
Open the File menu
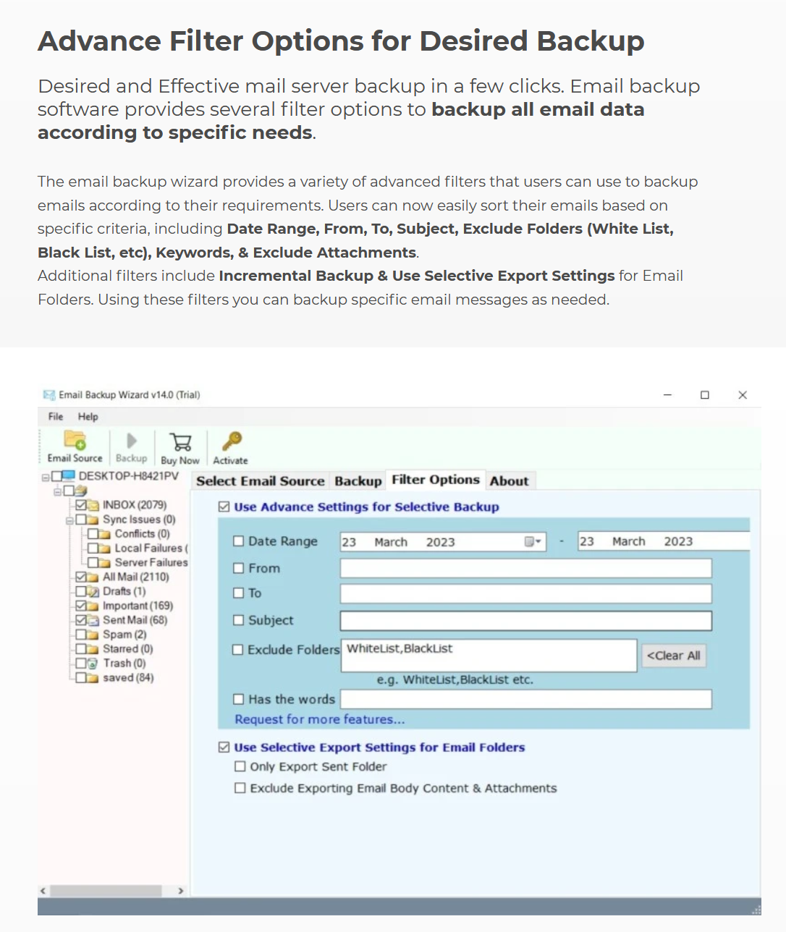(56, 417)
